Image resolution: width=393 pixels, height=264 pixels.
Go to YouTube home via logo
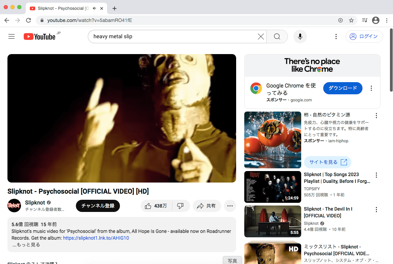click(x=40, y=37)
